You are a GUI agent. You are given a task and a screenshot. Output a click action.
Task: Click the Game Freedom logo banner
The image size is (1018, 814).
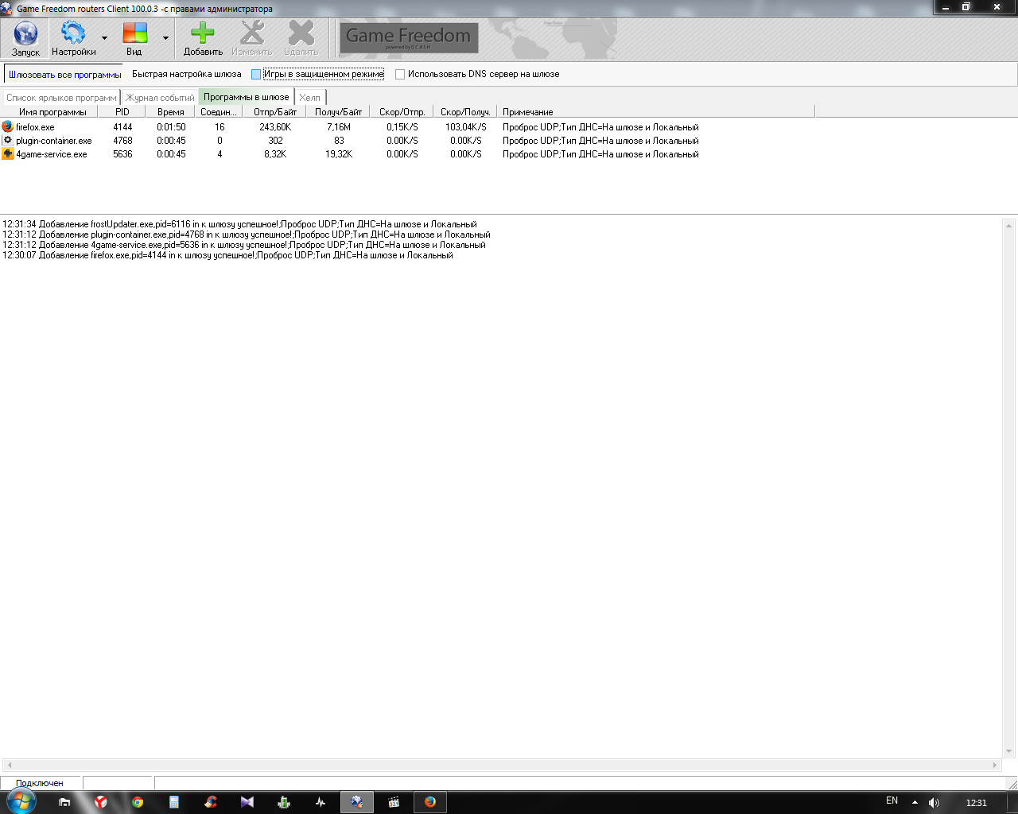pos(409,38)
